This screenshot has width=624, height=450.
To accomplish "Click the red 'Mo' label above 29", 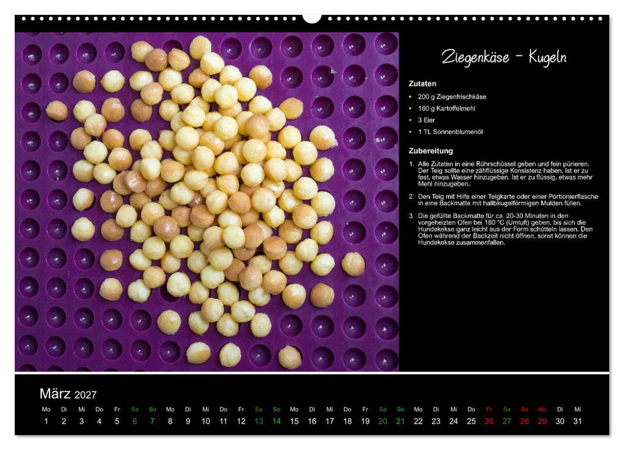I will pyautogui.click(x=542, y=410).
